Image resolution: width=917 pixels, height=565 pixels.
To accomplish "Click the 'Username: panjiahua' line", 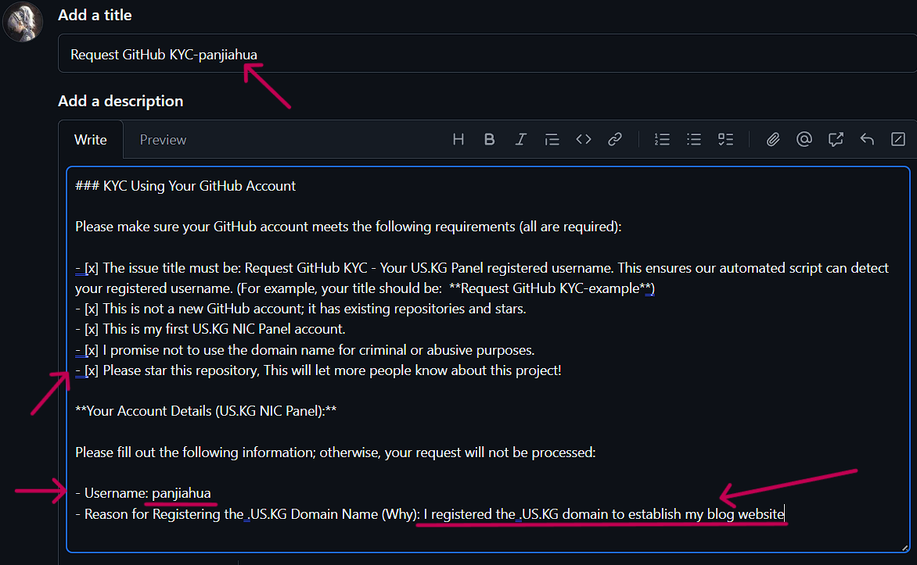I will (143, 493).
